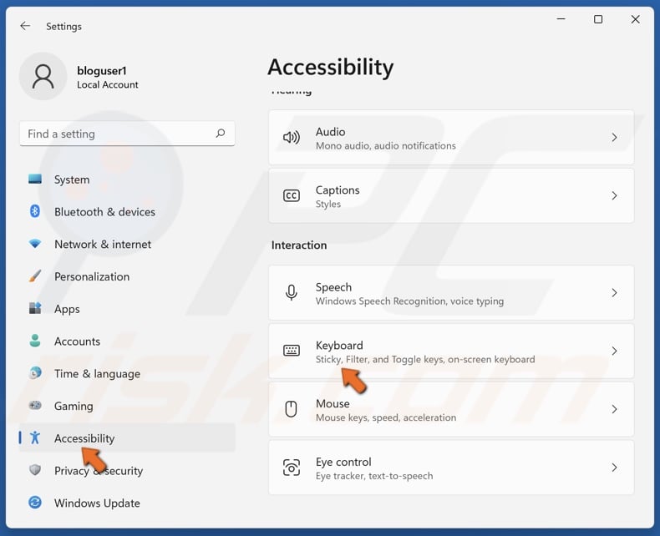Screen dimensions: 660x536
Task: Click the Time & language globe icon
Action: click(x=35, y=372)
